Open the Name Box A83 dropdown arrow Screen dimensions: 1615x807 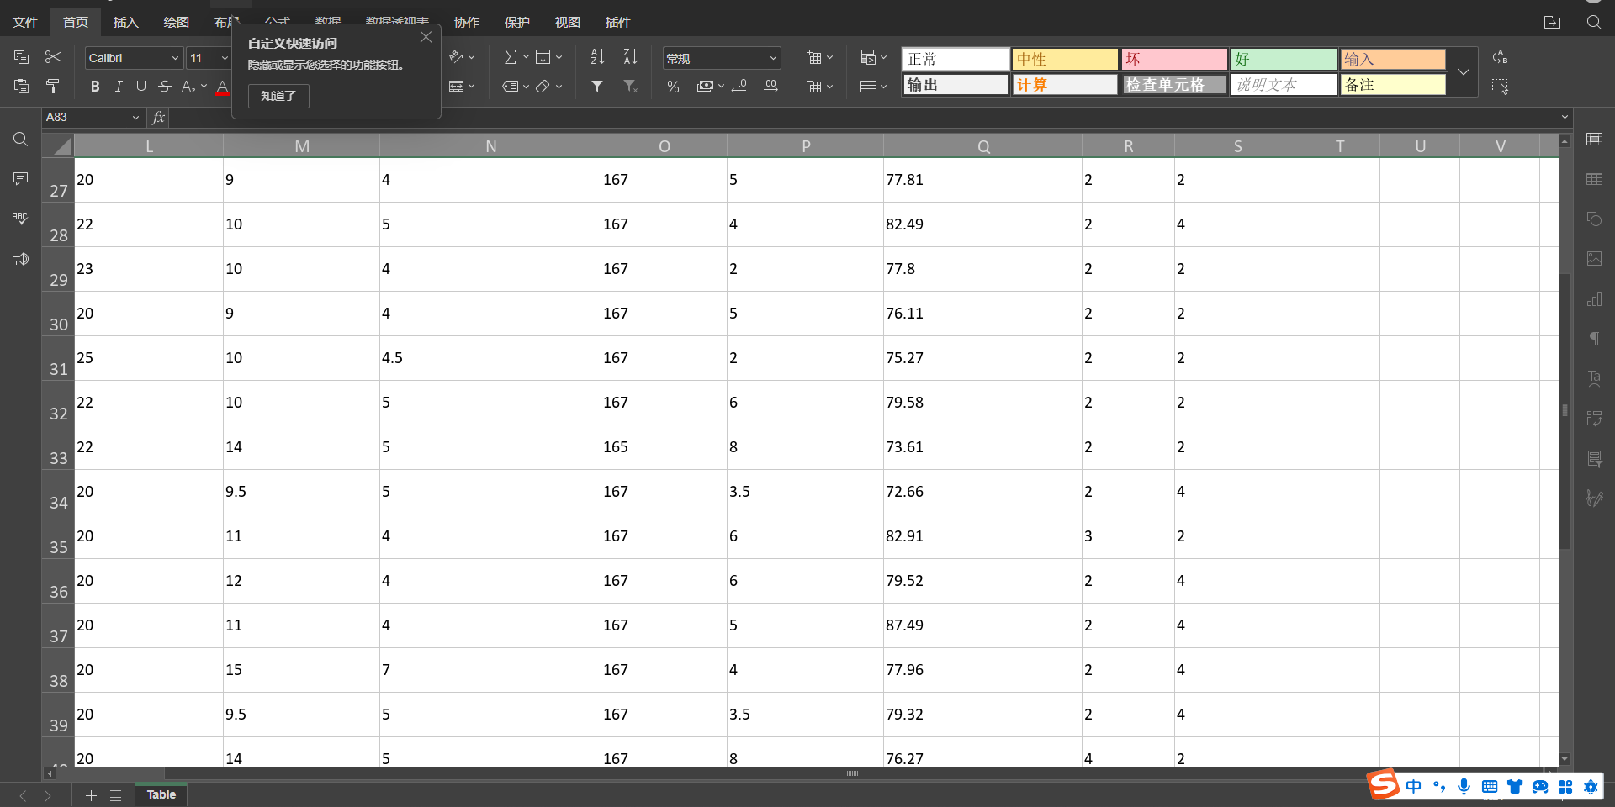pos(135,118)
